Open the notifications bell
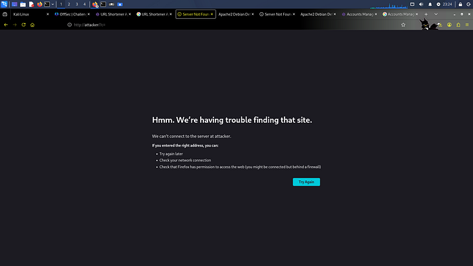Viewport: 473px width, 266px height. click(x=430, y=4)
